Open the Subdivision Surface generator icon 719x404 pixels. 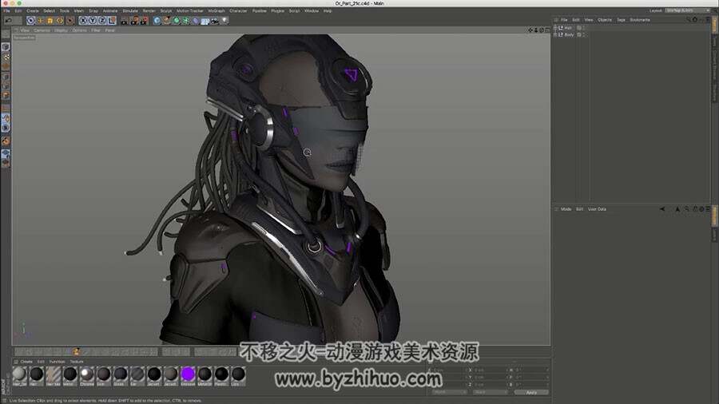(176, 21)
